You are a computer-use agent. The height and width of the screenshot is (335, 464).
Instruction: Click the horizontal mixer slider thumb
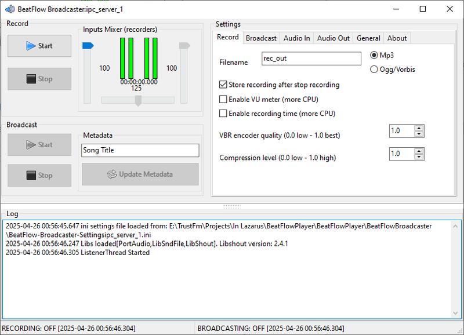point(138,100)
